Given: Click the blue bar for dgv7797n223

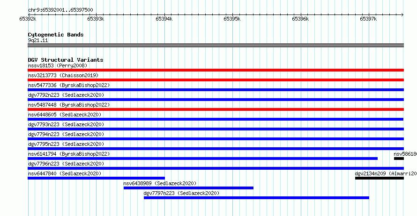Looking at the screenshot, I should point(256,198).
